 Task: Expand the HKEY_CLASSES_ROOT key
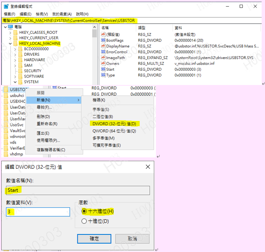(10, 33)
